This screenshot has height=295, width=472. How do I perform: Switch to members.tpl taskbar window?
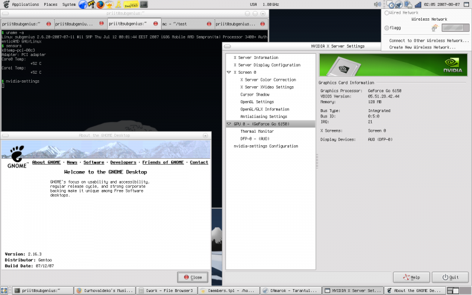click(228, 290)
